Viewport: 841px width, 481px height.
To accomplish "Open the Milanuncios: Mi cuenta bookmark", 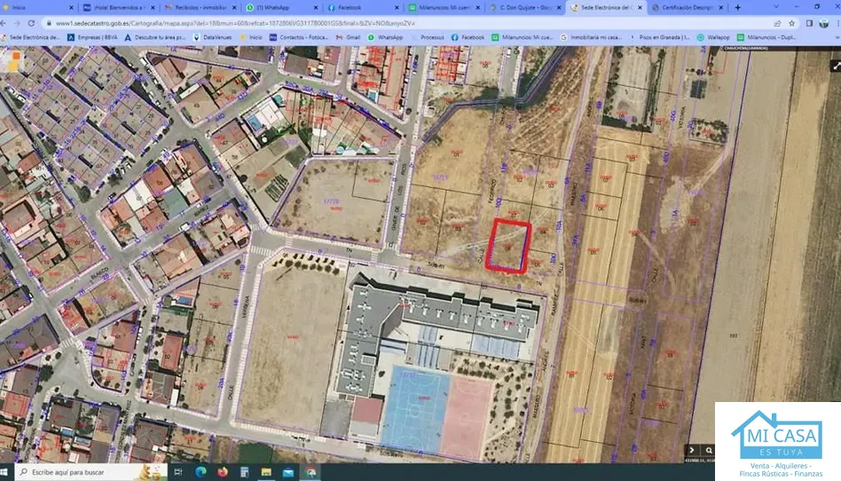I will click(x=523, y=37).
